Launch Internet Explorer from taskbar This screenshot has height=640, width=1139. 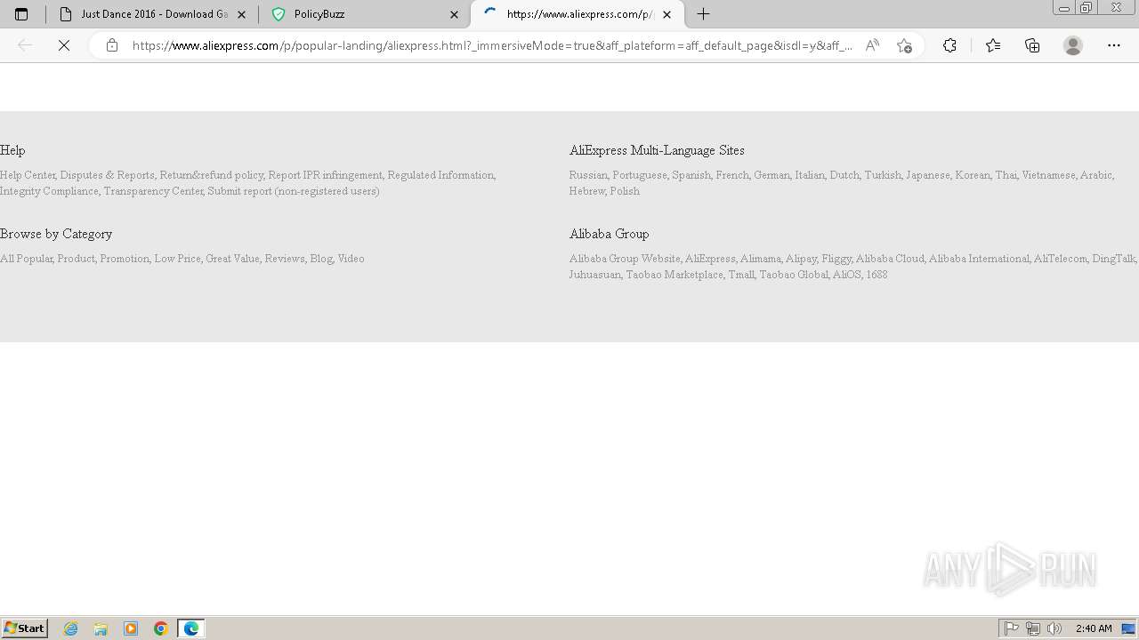(71, 628)
